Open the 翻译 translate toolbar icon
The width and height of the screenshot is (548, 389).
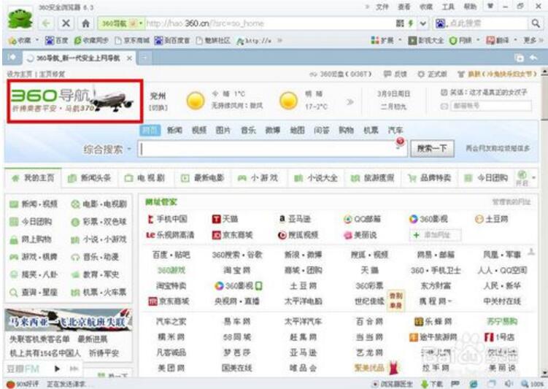(x=498, y=41)
